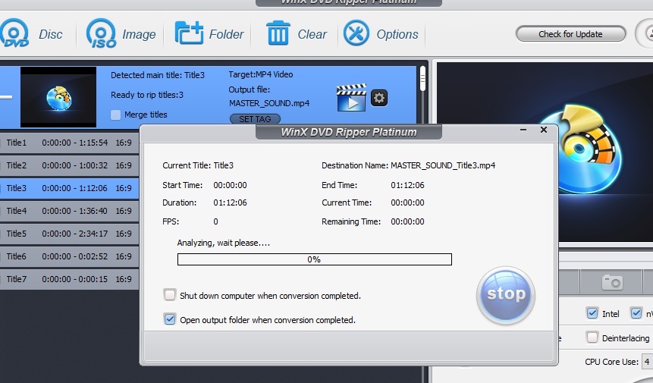Stop the ripping process
Image resolution: width=653 pixels, height=383 pixels.
coord(506,295)
